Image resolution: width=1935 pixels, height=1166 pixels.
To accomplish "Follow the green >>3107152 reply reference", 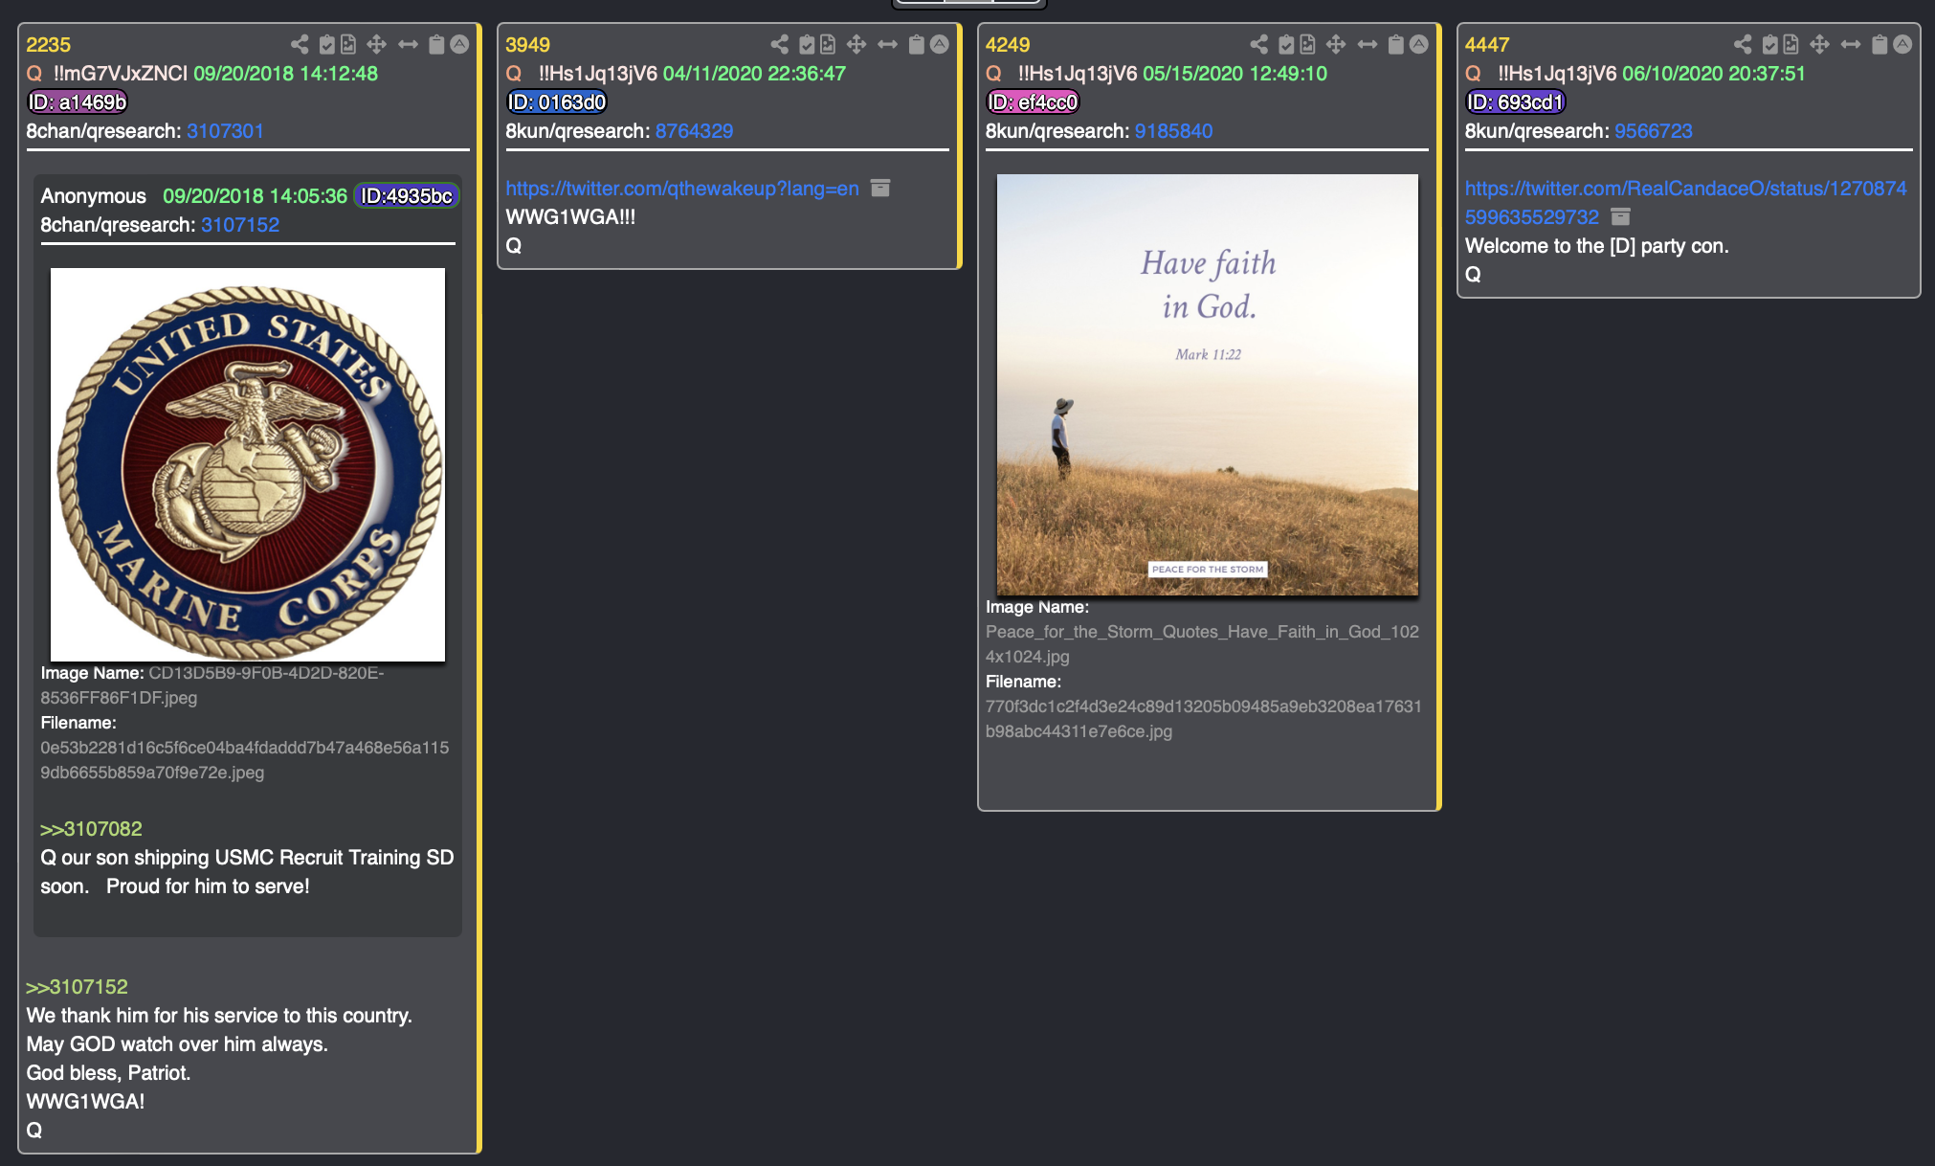I will coord(77,987).
